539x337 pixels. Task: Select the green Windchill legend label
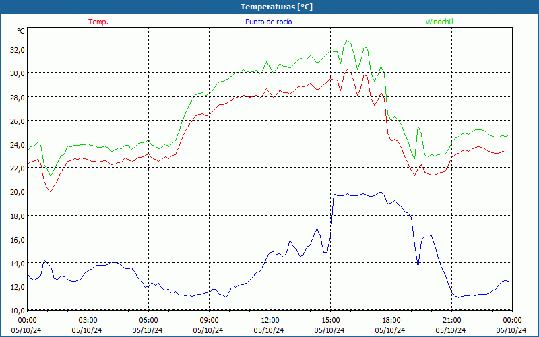click(x=439, y=22)
